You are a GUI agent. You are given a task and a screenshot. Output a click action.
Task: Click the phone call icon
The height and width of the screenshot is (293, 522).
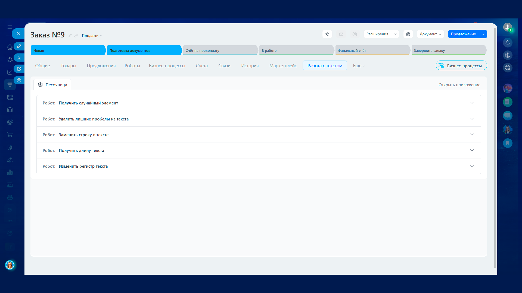pyautogui.click(x=327, y=34)
